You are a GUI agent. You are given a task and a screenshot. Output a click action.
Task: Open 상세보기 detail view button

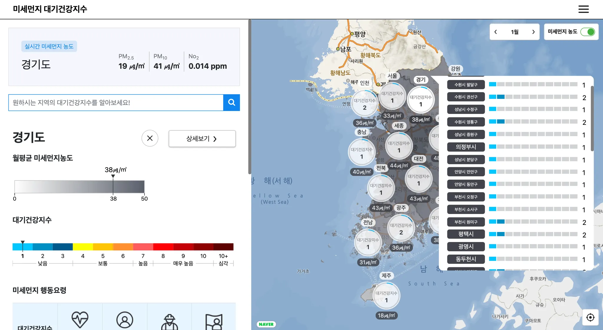202,139
